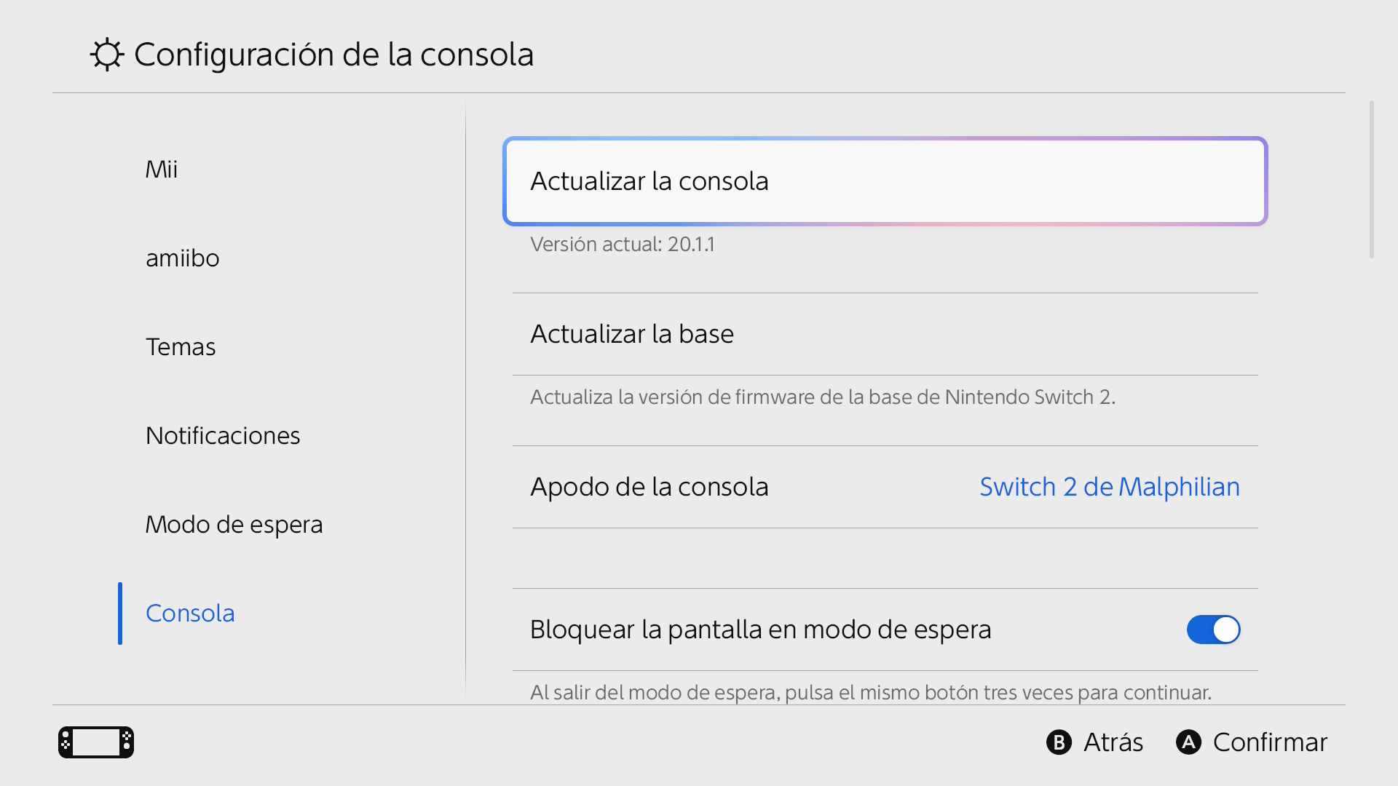Click the Atrás label
The width and height of the screenshot is (1398, 786).
point(1113,742)
